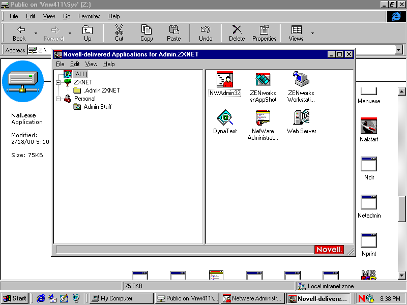Click the Cut toolbar button
This screenshot has width=407, height=305.
(119, 33)
